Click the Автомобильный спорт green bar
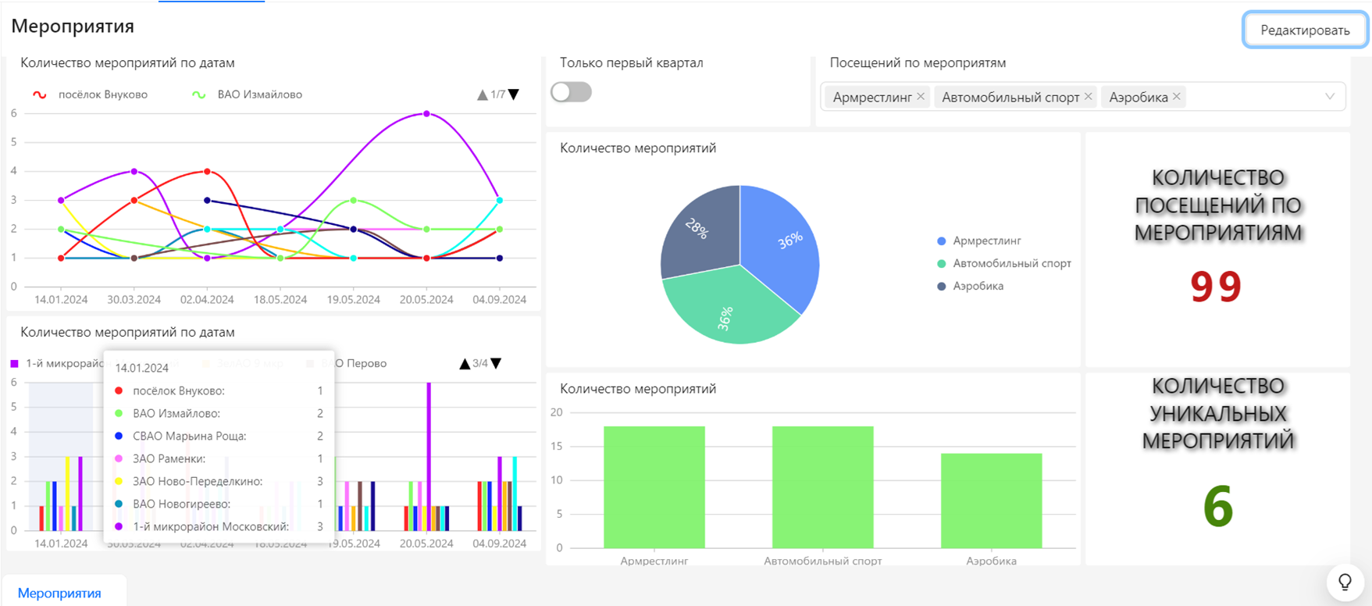Image resolution: width=1372 pixels, height=606 pixels. (x=823, y=487)
